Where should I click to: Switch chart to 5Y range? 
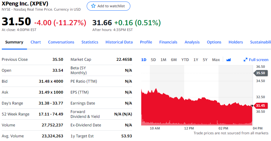[x=205, y=60]
